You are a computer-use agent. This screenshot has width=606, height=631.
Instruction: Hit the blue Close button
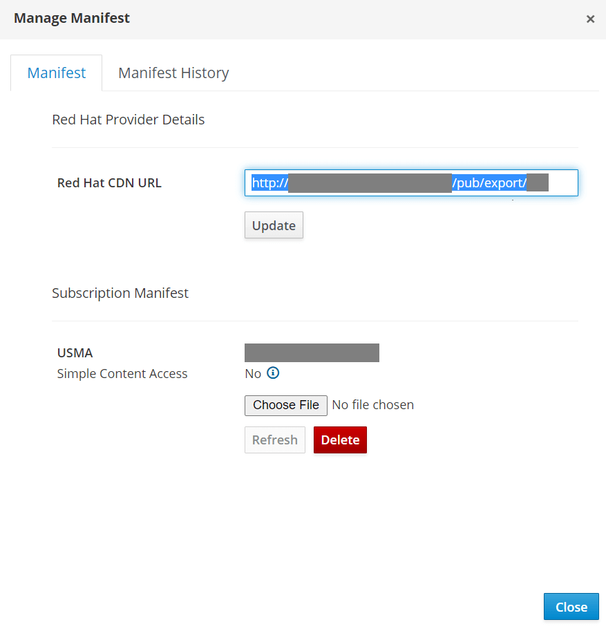[571, 607]
